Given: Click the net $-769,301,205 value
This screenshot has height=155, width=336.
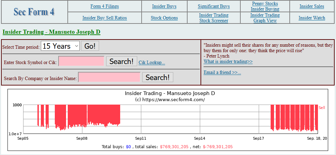Looking at the screenshot, I should [x=218, y=147].
